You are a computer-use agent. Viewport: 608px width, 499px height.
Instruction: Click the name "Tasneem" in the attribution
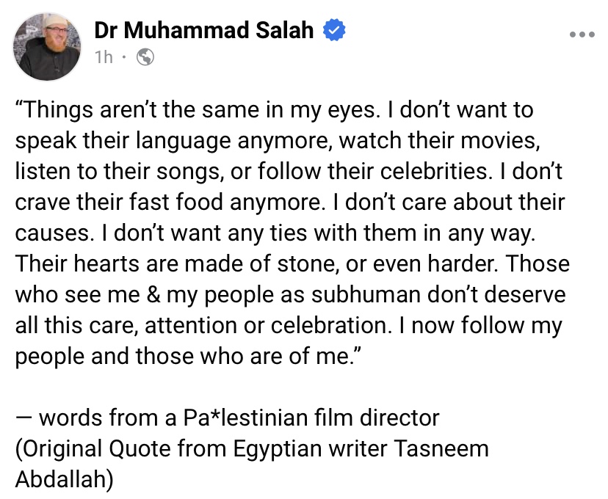[x=439, y=447]
